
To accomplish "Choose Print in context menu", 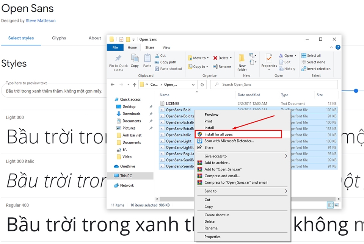I will (208, 121).
